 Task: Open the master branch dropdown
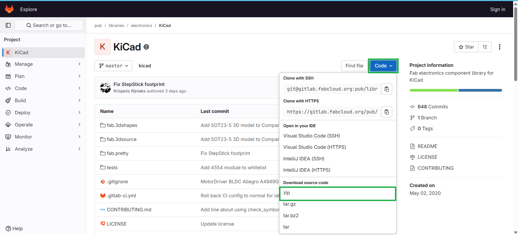[113, 66]
